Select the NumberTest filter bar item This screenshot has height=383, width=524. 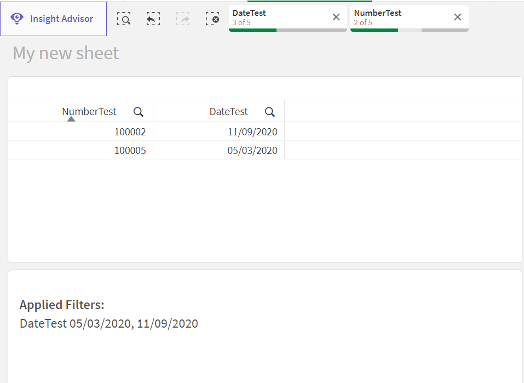pos(394,17)
